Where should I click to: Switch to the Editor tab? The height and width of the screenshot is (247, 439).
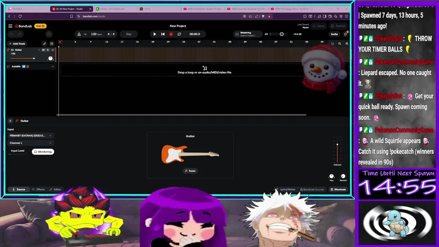click(55, 189)
